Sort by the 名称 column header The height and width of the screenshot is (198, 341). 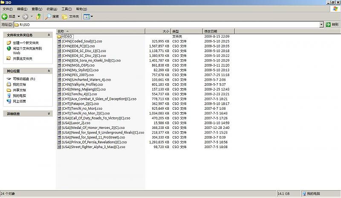pos(101,31)
